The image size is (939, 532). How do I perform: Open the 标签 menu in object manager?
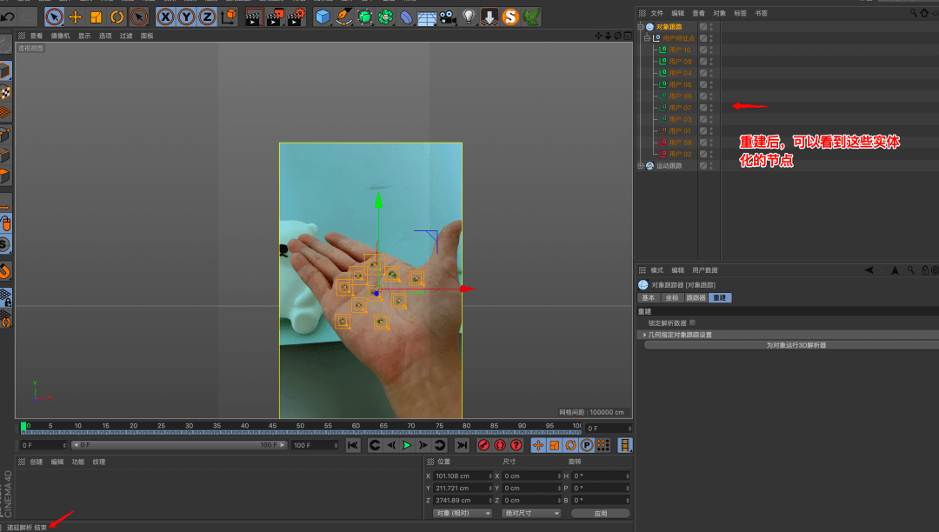740,13
